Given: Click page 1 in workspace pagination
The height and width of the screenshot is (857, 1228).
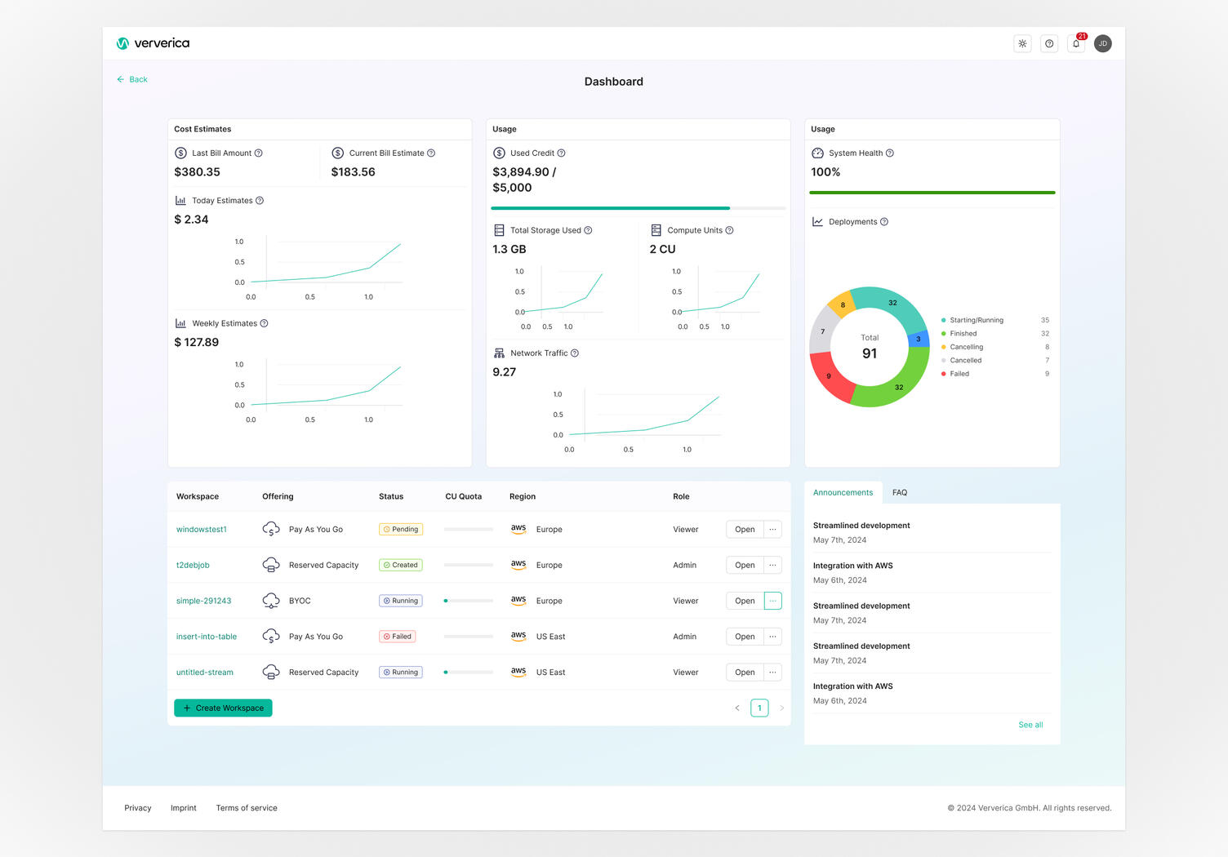Looking at the screenshot, I should click(x=759, y=708).
